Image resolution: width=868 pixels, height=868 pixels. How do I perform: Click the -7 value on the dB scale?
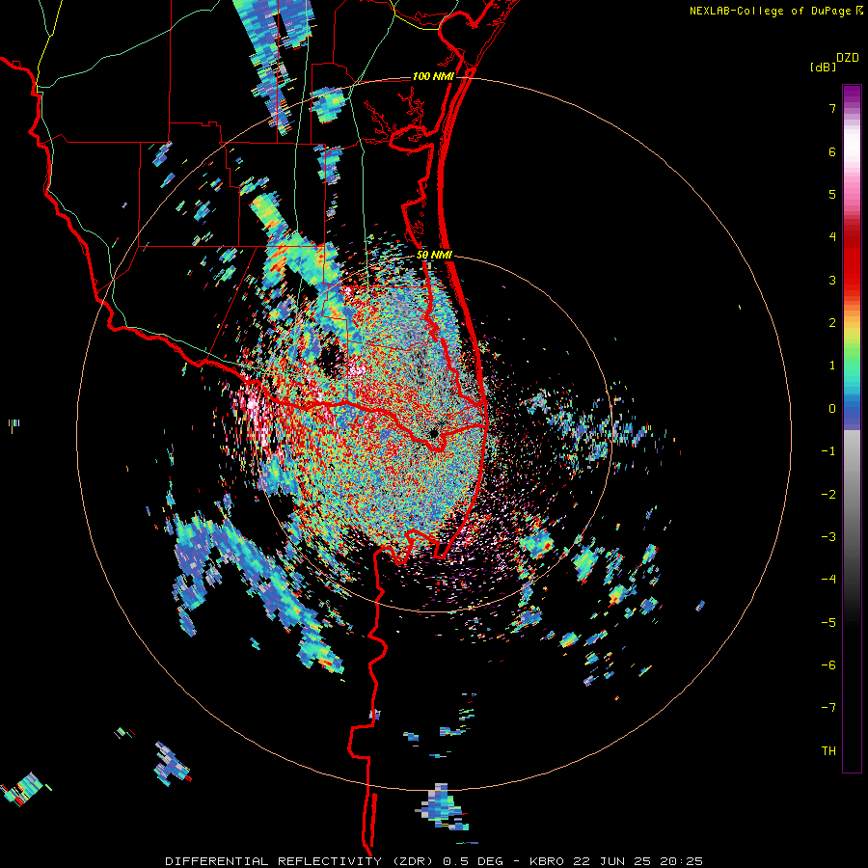(828, 708)
